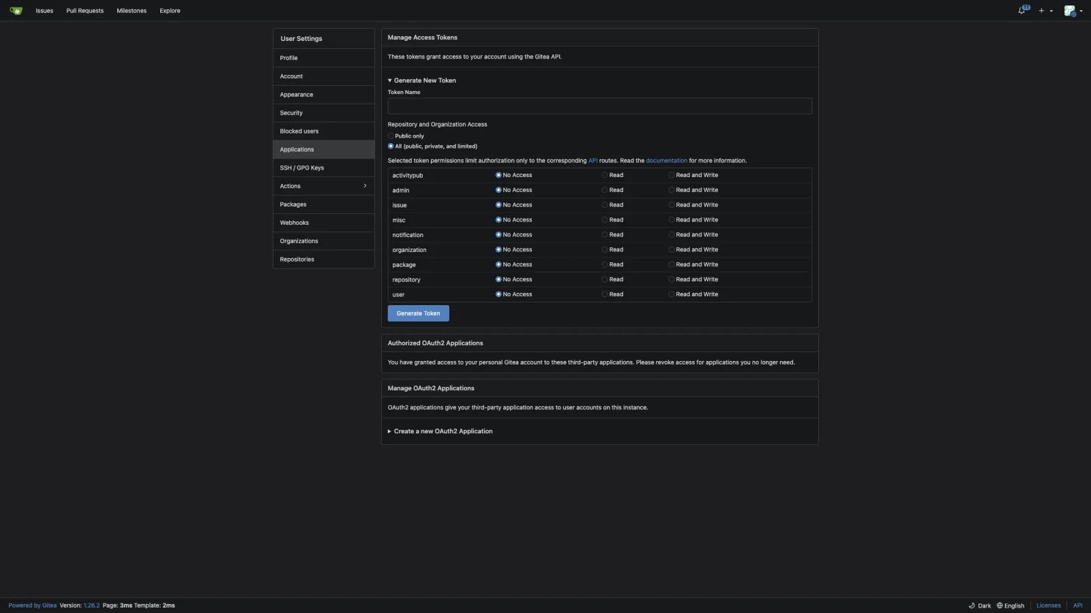Choose No Access for package
1091x613 pixels.
pyautogui.click(x=498, y=265)
